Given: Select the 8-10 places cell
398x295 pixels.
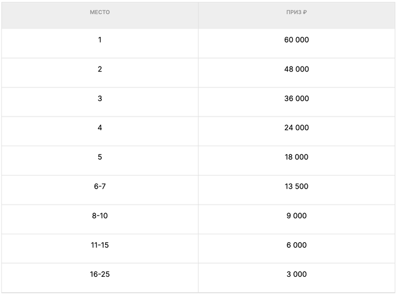Looking at the screenshot, I should [x=100, y=216].
